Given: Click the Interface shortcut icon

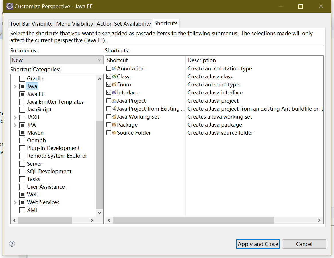Looking at the screenshot, I should click(x=114, y=92).
